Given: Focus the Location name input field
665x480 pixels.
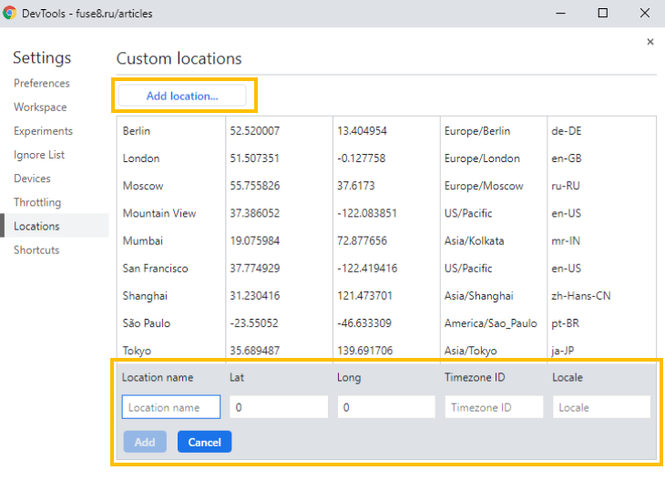Looking at the screenshot, I should coord(171,407).
